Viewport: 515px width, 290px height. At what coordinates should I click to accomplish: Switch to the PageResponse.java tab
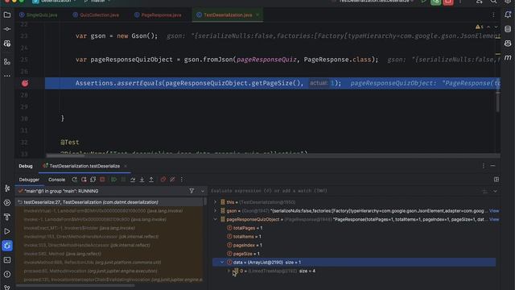pos(158,14)
